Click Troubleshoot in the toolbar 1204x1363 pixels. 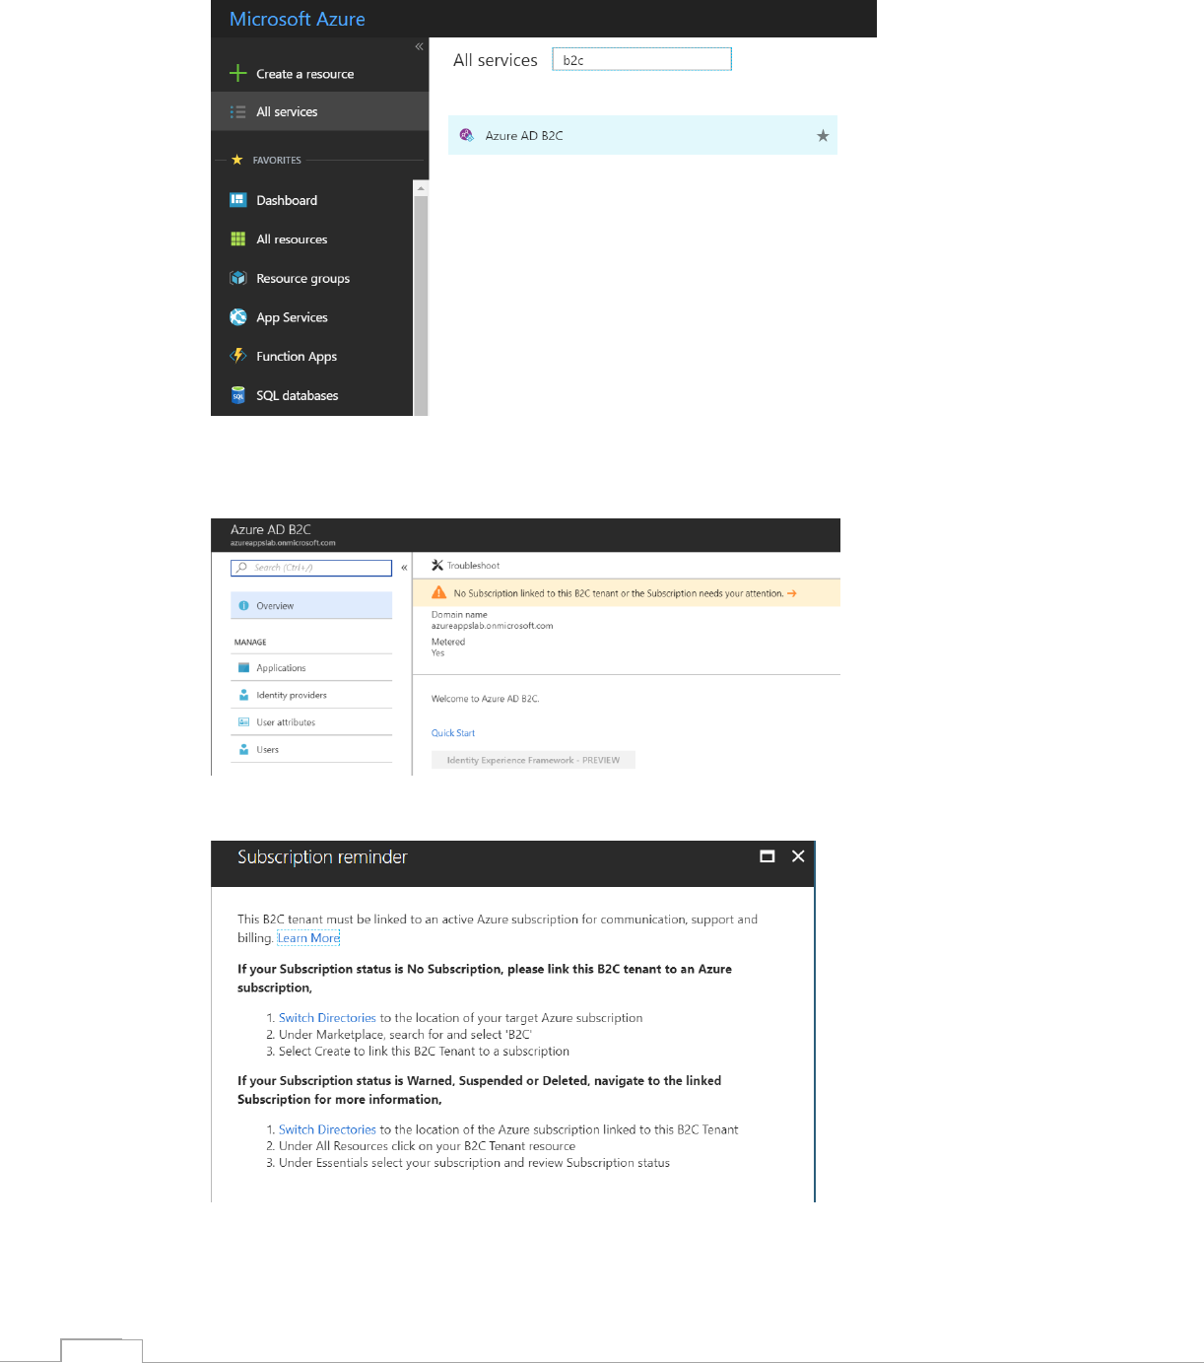(473, 566)
